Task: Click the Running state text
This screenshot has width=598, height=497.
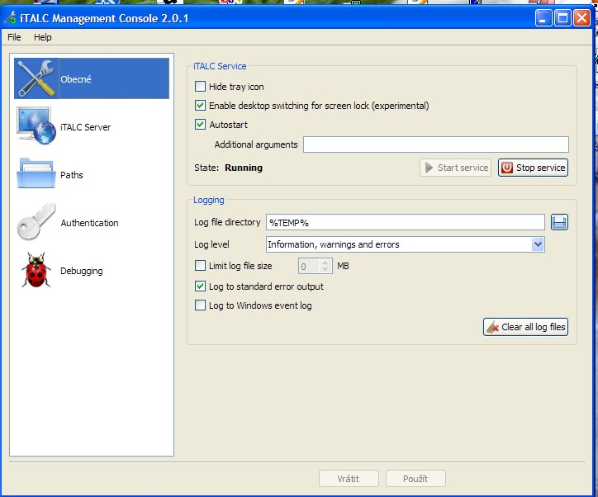Action: coord(244,168)
